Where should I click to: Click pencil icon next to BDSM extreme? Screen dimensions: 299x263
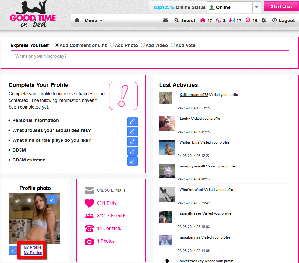coord(132,161)
